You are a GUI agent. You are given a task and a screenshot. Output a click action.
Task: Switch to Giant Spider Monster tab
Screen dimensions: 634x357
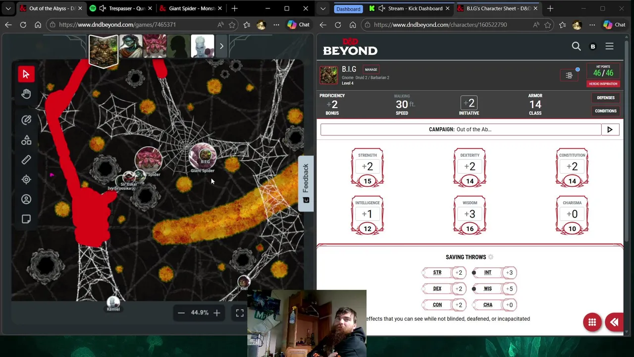[x=192, y=8]
